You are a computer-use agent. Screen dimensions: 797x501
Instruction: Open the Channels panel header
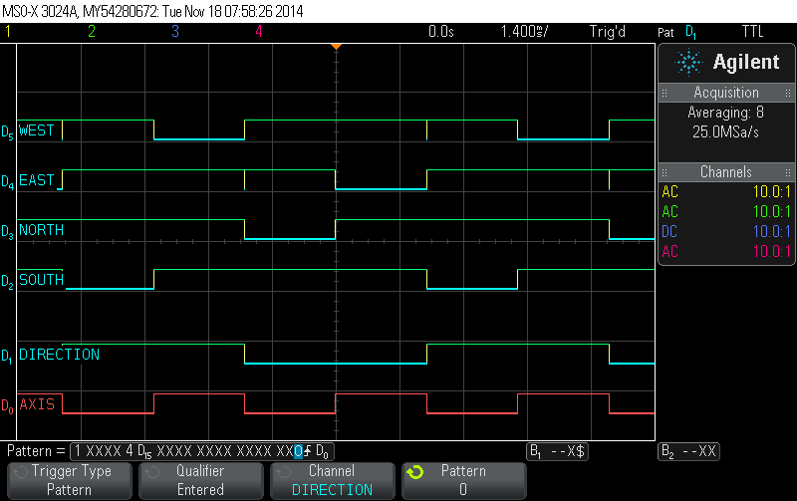click(x=726, y=172)
